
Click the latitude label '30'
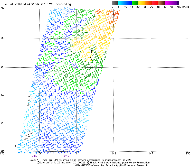coord(2,8)
